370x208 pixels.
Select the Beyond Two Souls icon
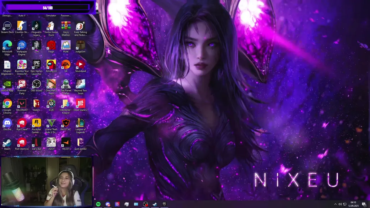coord(80,87)
